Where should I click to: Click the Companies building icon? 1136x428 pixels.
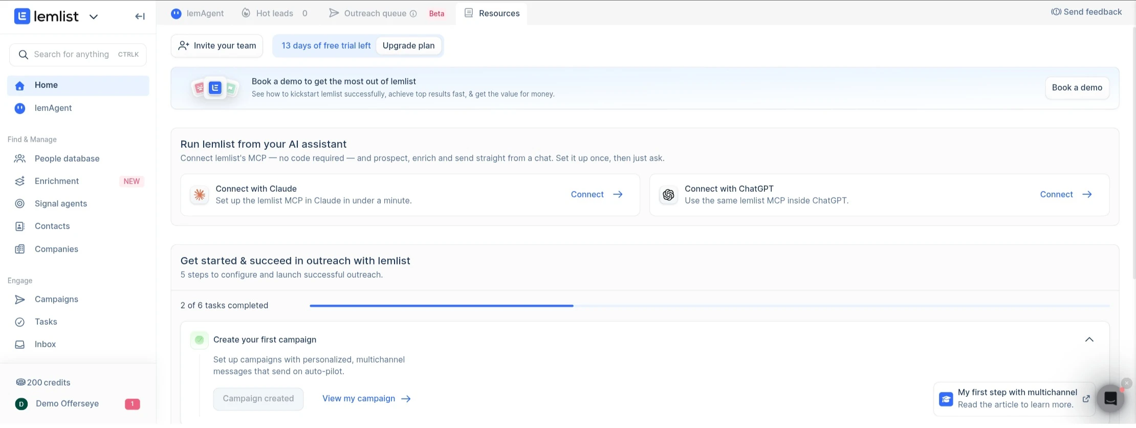click(20, 249)
